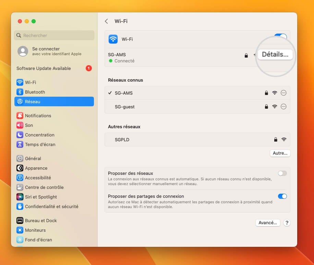Viewport: 314px width, 265px height.
Task: Open Apparence settings
Action: 54,168
